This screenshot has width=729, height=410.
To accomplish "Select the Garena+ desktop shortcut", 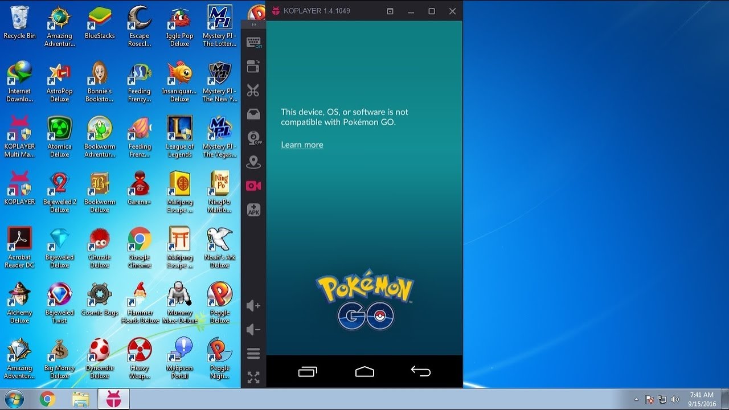I will 140,188.
